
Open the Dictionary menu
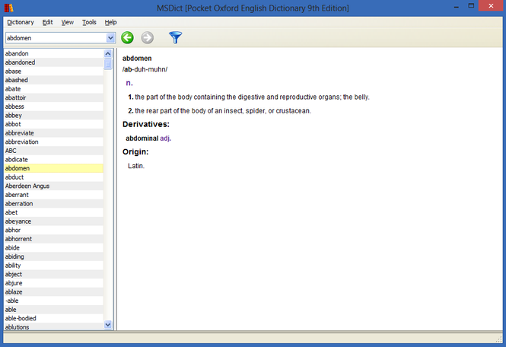pyautogui.click(x=21, y=22)
